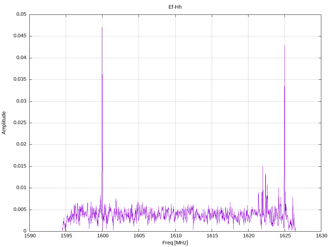Select the Amplitude y-axis label
Image resolution: width=330 pixels, height=247 pixels.
(x=4, y=123)
